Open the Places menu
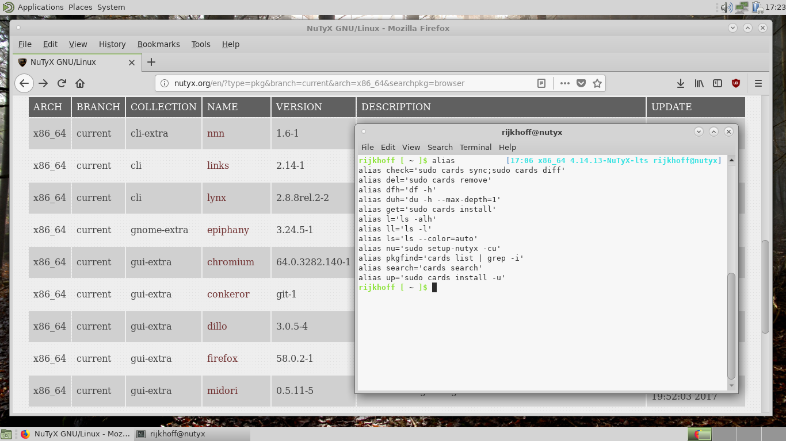This screenshot has width=786, height=441. pos(81,7)
